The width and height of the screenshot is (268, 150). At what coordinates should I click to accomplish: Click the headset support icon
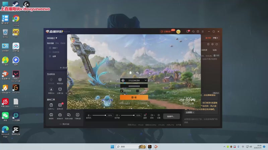193,31
